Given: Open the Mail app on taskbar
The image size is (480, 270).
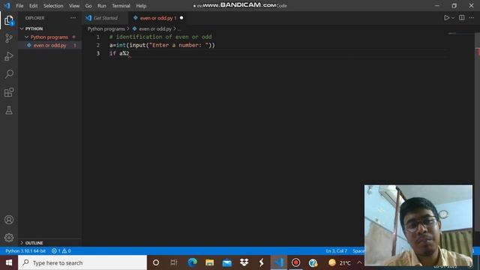Looking at the screenshot, I should pos(226,262).
